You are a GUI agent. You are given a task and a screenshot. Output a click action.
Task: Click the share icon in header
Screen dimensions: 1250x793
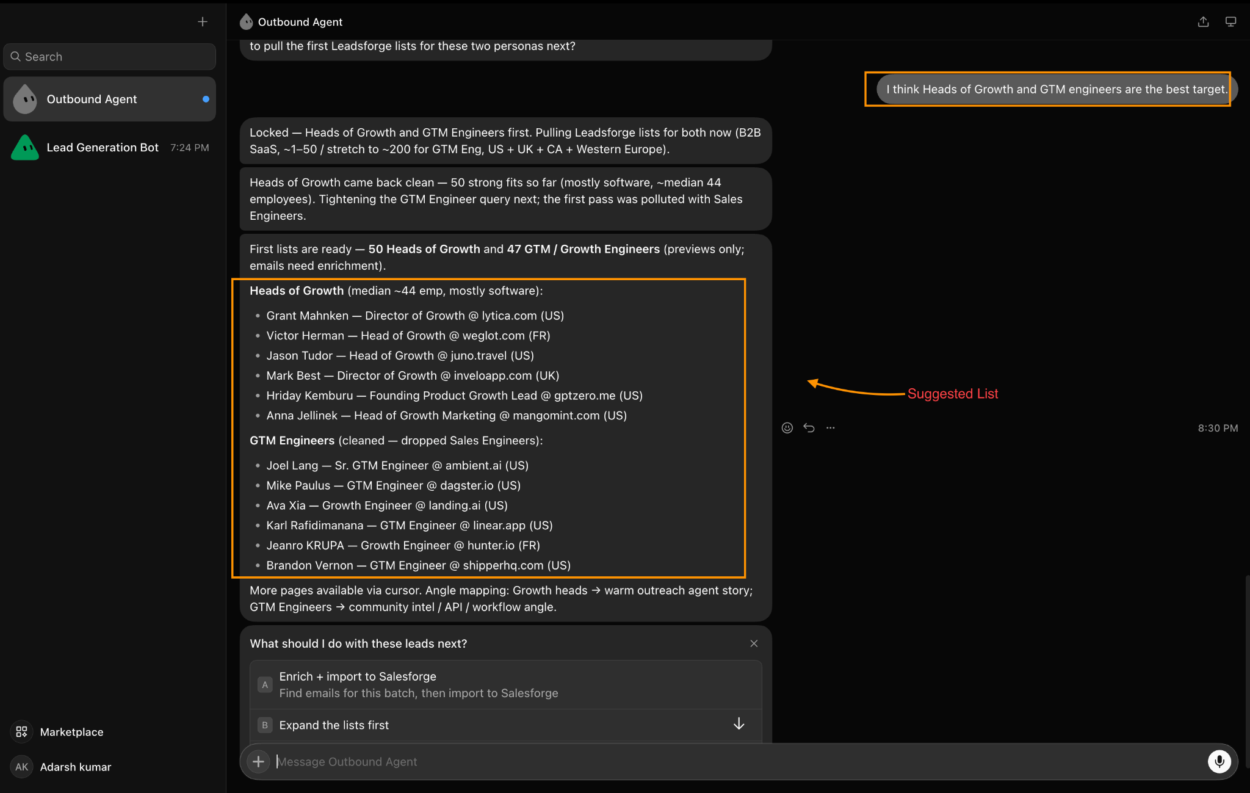tap(1203, 22)
